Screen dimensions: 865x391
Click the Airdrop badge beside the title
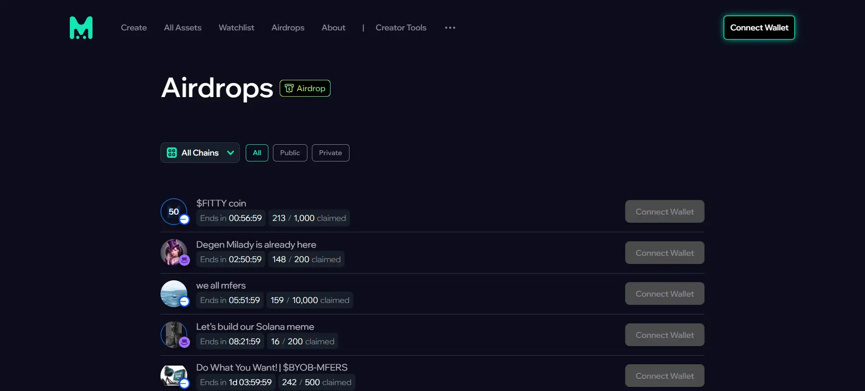coord(305,88)
